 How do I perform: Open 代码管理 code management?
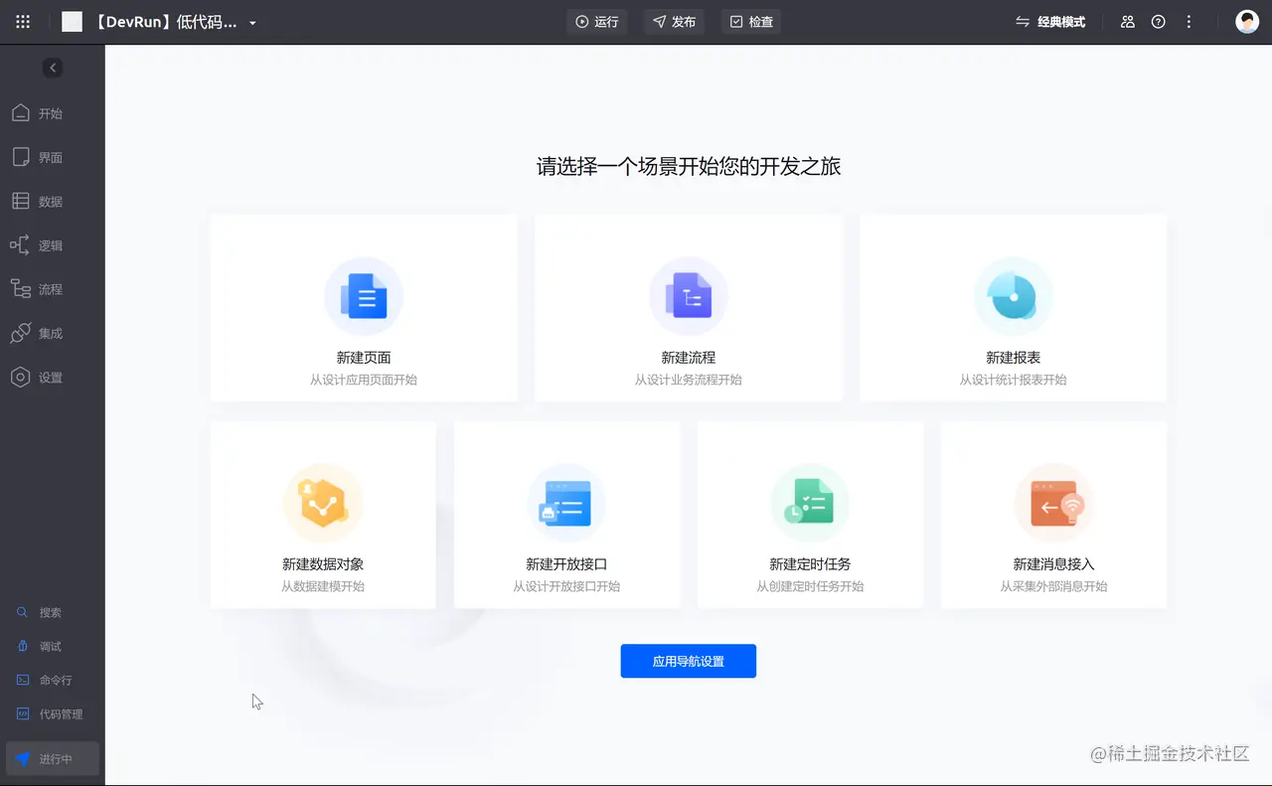point(52,713)
